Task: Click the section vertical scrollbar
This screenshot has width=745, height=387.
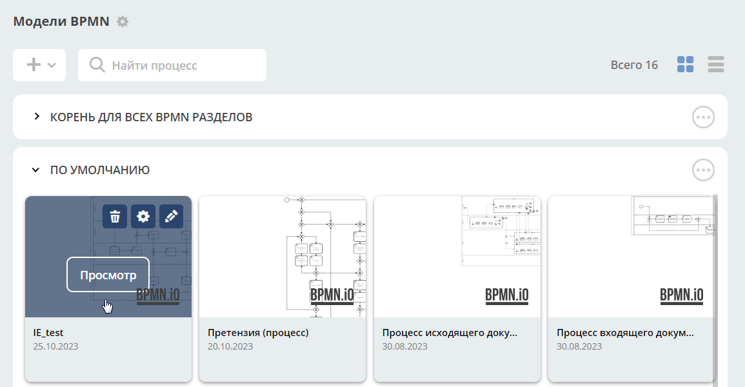Action: pos(717,290)
